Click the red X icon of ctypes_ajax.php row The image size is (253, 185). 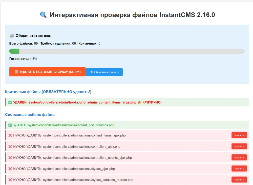point(10,169)
